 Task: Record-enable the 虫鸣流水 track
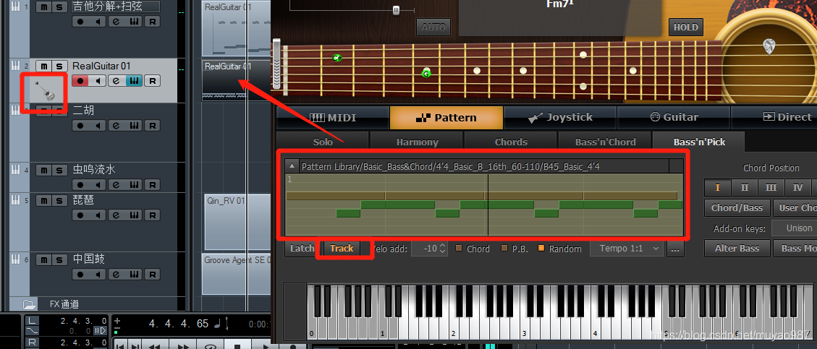click(80, 185)
